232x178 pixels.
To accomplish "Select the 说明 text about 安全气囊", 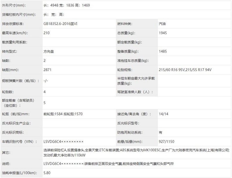I will click(x=108, y=164).
